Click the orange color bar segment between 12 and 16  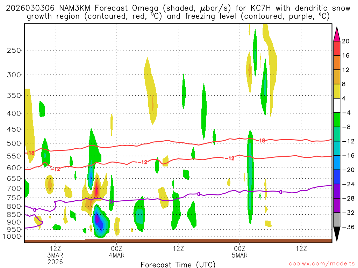tap(337, 63)
